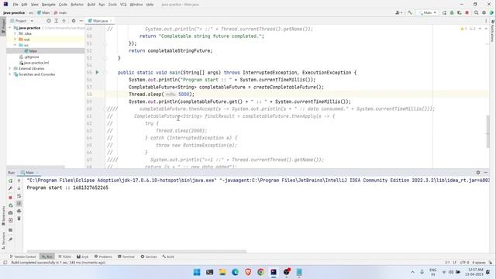Open Notifications side panel

[x=493, y=30]
